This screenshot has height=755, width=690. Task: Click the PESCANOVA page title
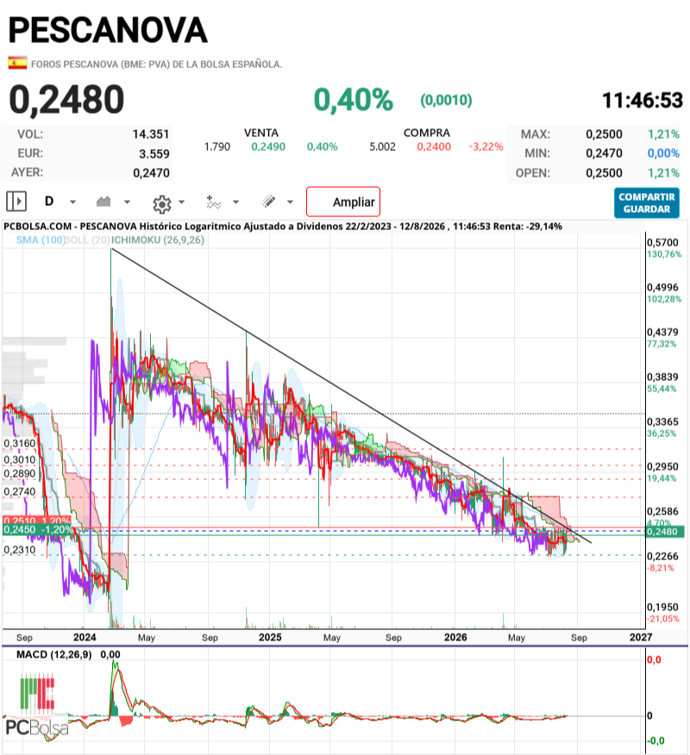(108, 30)
